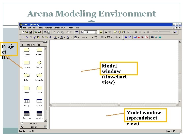
Task: Select the Line drawing tool
Action: tap(23, 37)
